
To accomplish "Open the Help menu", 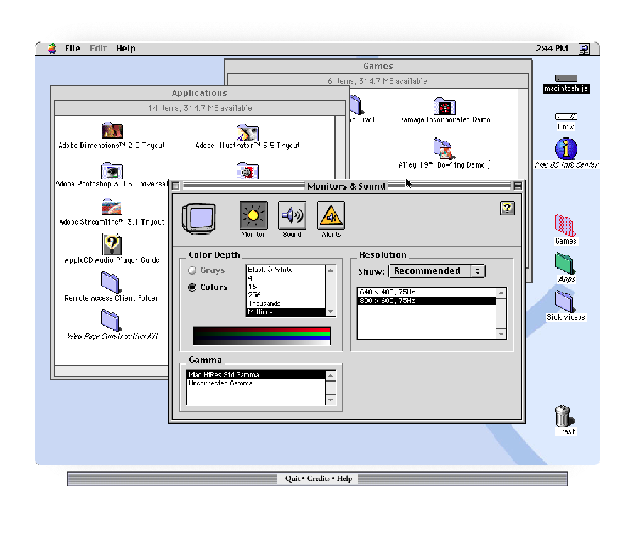I will 125,48.
